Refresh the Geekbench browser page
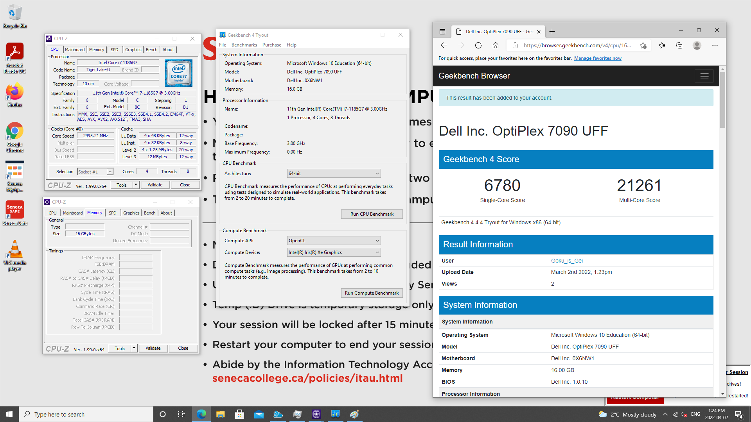Image resolution: width=751 pixels, height=422 pixels. 478,45
